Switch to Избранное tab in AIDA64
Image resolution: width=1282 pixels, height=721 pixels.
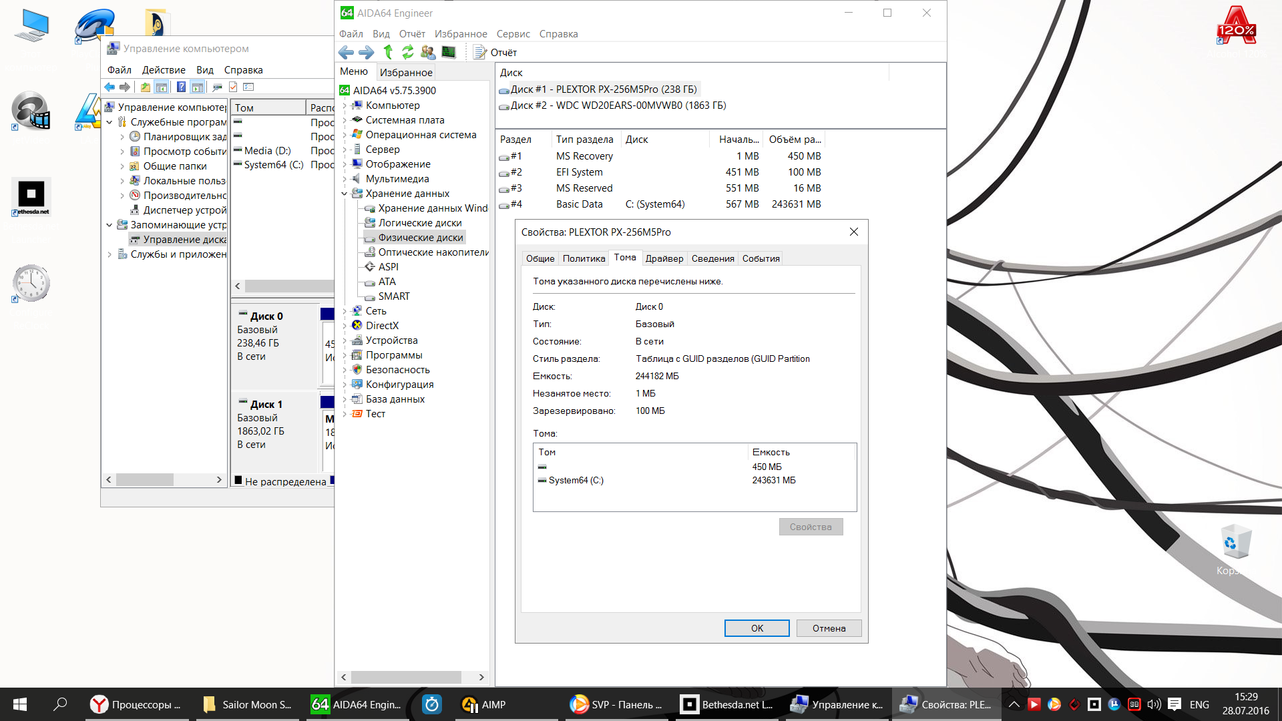point(406,72)
